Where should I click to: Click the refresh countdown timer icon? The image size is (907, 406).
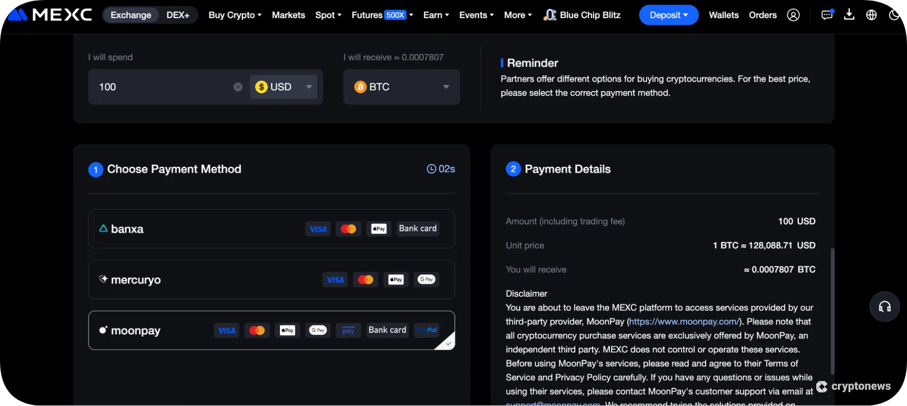tap(431, 169)
